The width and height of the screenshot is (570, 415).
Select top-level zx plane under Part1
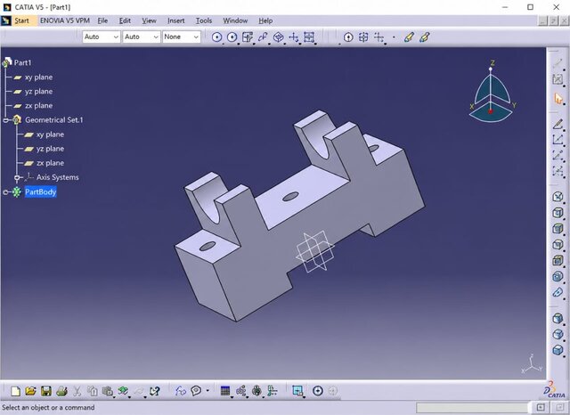coord(38,106)
